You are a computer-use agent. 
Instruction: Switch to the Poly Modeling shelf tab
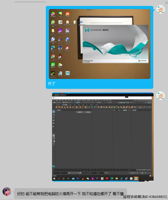pyautogui.click(x=65, y=105)
